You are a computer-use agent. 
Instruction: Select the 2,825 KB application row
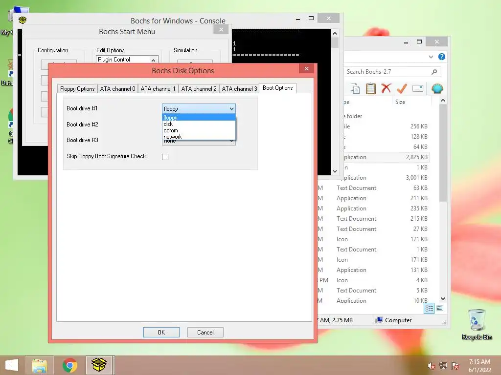(387, 157)
